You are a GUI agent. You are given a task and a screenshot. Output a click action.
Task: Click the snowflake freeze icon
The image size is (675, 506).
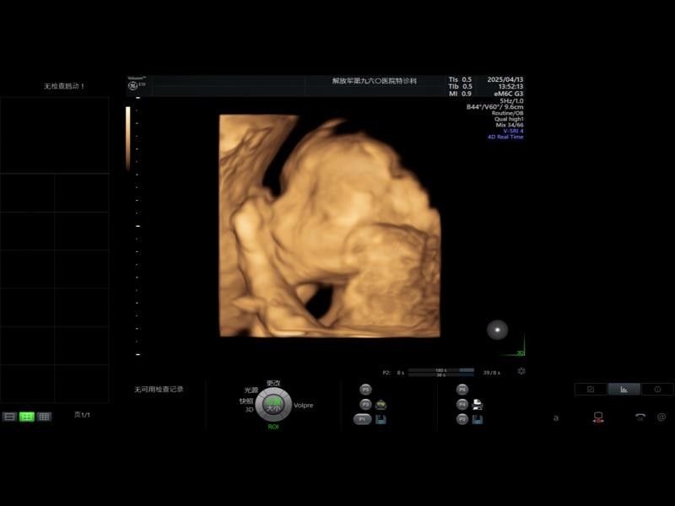pos(521,371)
